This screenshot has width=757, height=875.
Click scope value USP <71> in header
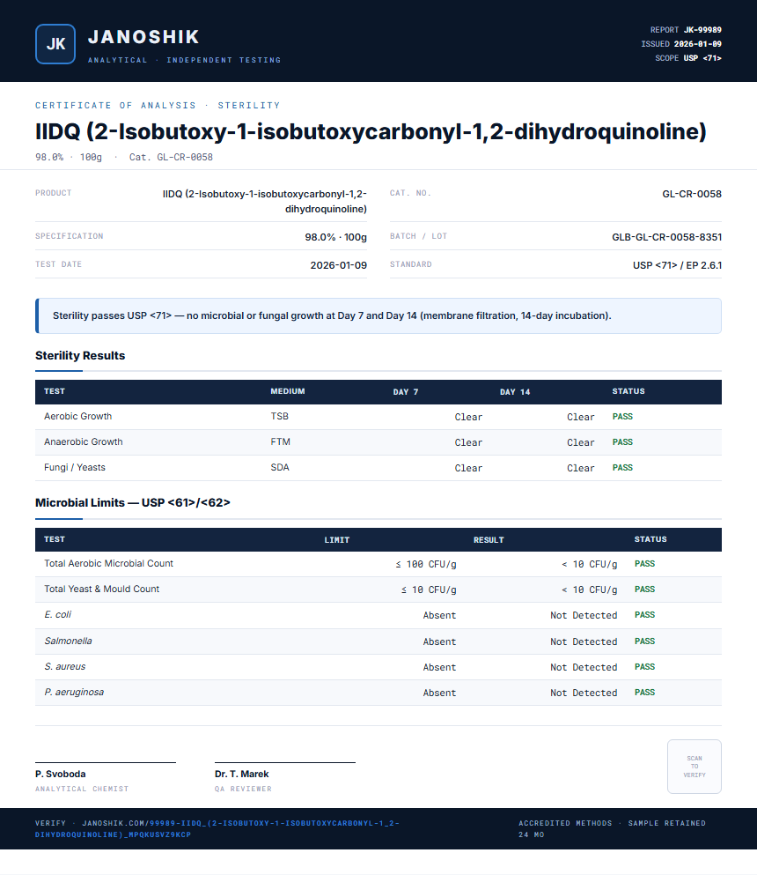pos(702,58)
